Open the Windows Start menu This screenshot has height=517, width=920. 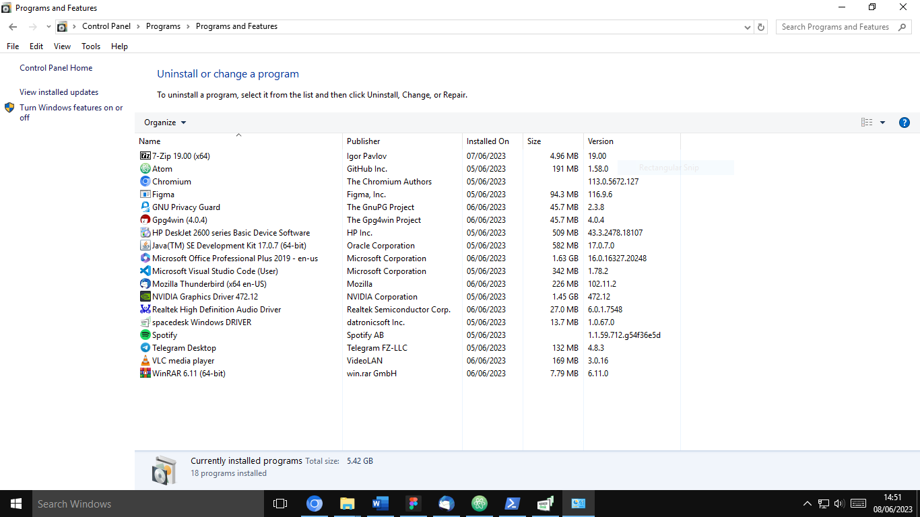[x=15, y=504]
